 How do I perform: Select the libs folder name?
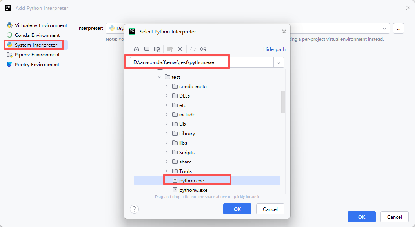pos(183,143)
